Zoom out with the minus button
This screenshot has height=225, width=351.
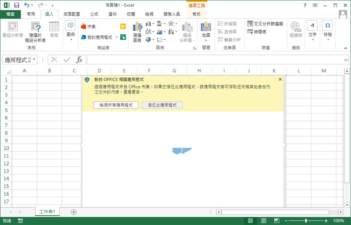click(x=286, y=221)
